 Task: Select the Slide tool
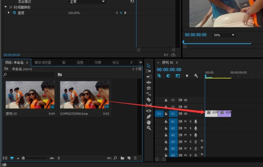(x=149, y=111)
